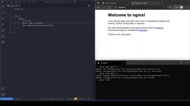
Task: Click the terminal 'nginx clear' prompt line
Action: (x=103, y=80)
